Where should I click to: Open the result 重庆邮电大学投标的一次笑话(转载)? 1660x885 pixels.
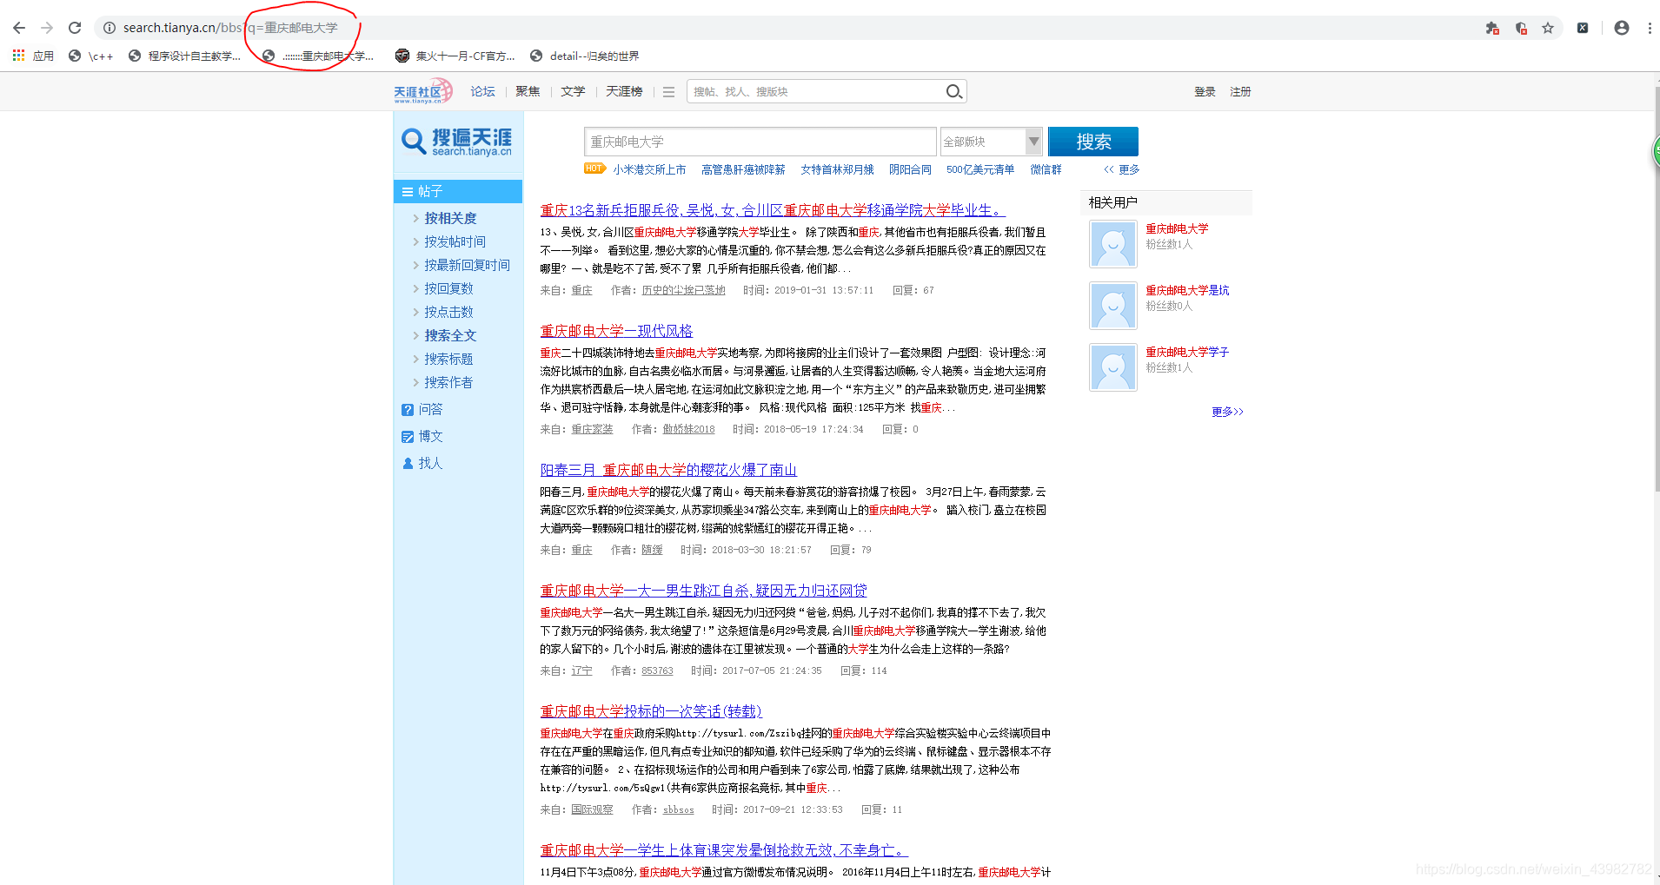(651, 711)
